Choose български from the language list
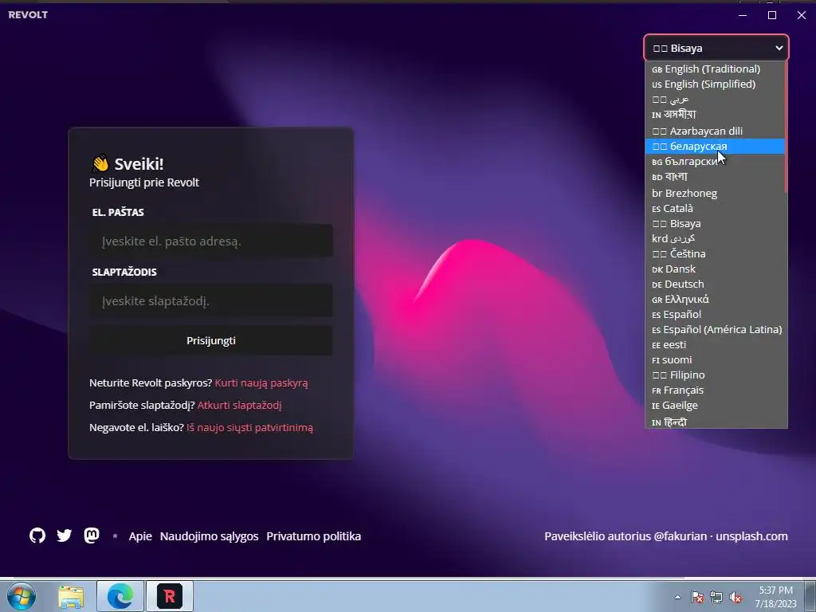Screen dimensions: 816x612 click(x=715, y=161)
